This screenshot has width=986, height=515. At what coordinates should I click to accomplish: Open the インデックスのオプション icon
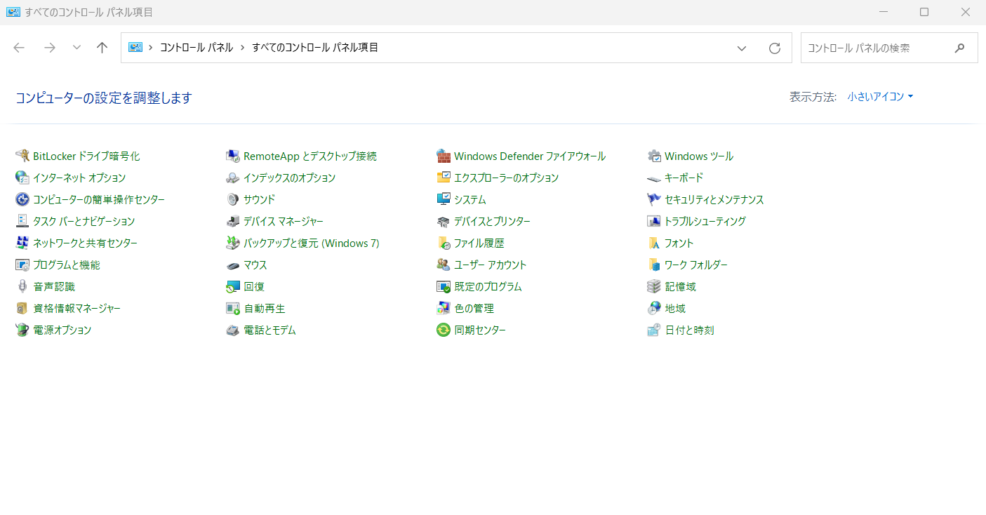pyautogui.click(x=232, y=178)
